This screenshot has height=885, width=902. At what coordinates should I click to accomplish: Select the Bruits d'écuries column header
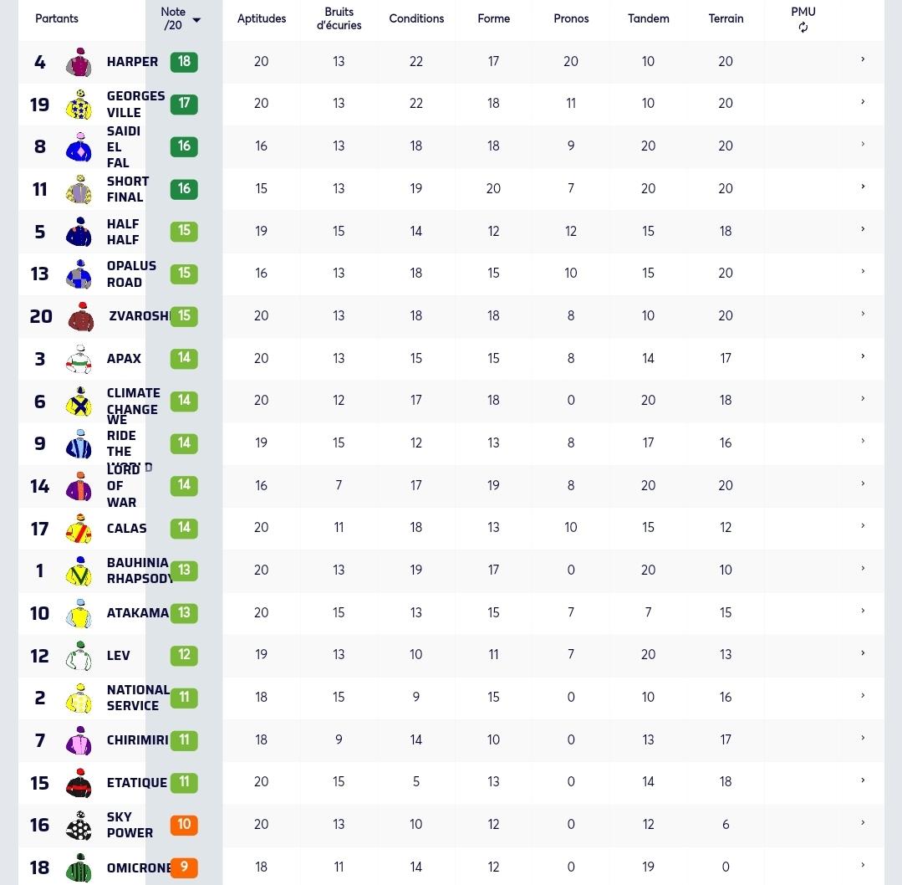339,18
